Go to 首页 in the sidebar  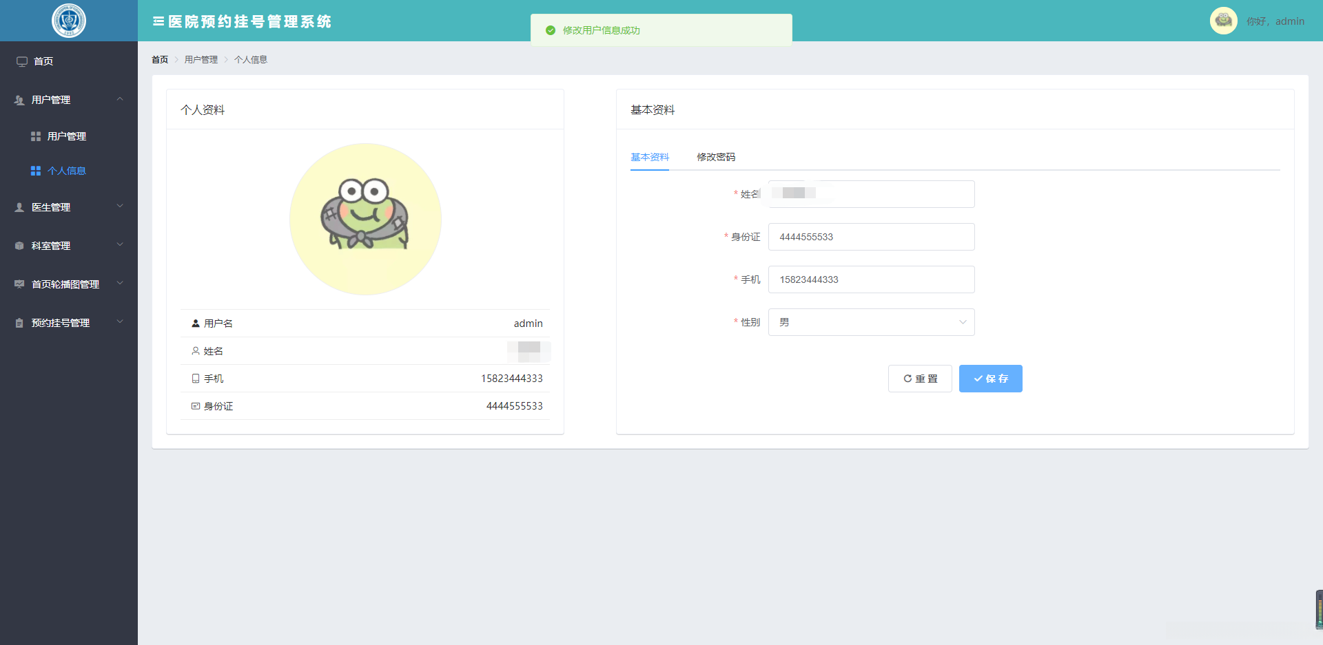(x=69, y=61)
